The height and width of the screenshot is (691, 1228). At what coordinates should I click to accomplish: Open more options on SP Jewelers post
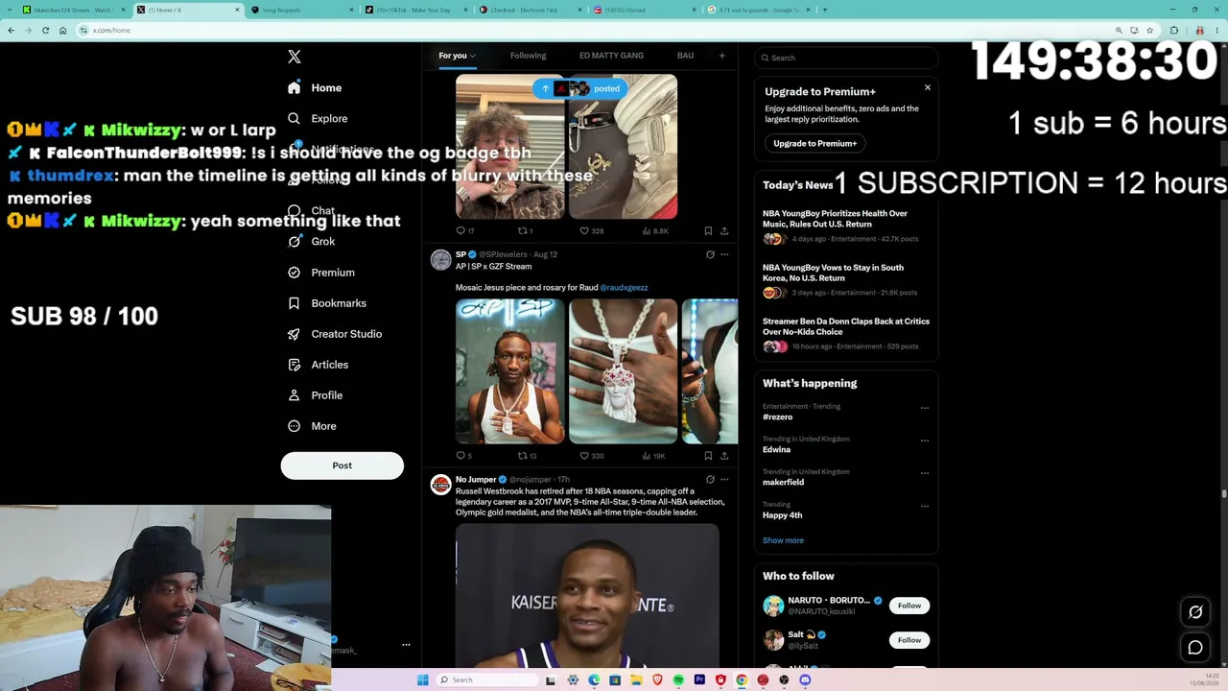[x=724, y=254]
